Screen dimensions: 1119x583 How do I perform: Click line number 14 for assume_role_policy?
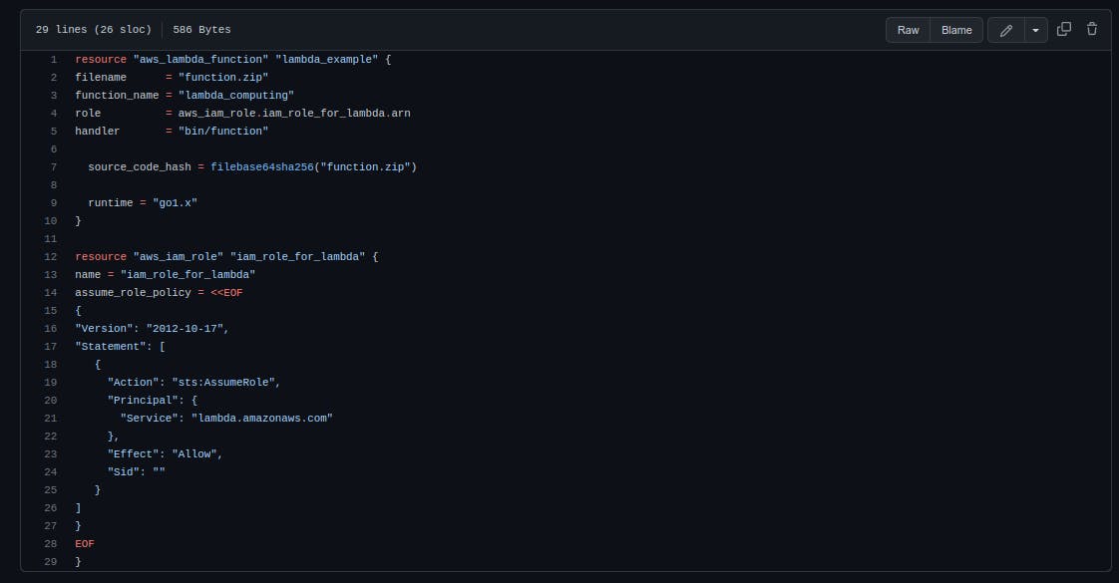point(51,293)
